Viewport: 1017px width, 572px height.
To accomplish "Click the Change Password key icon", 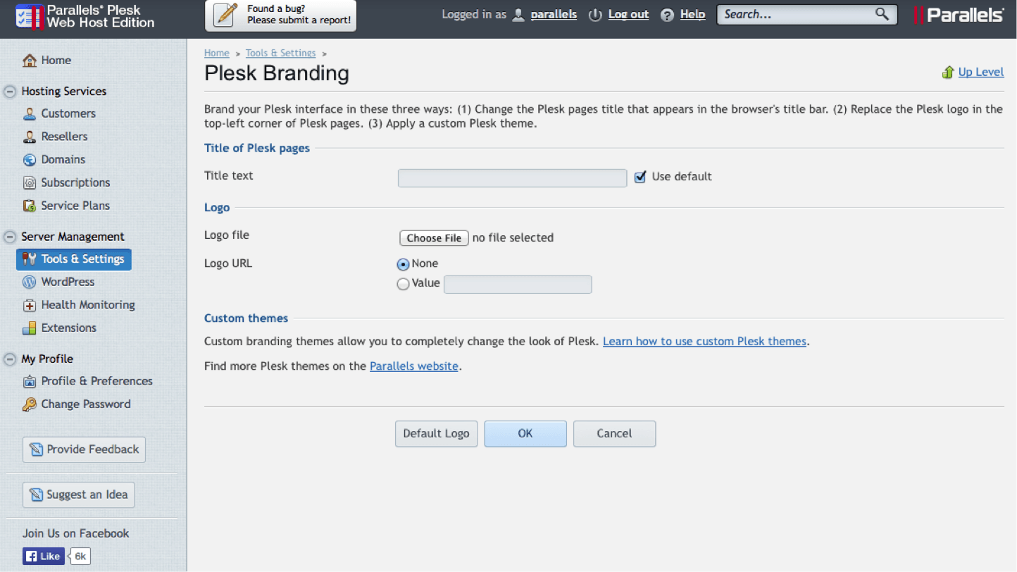I will [30, 404].
